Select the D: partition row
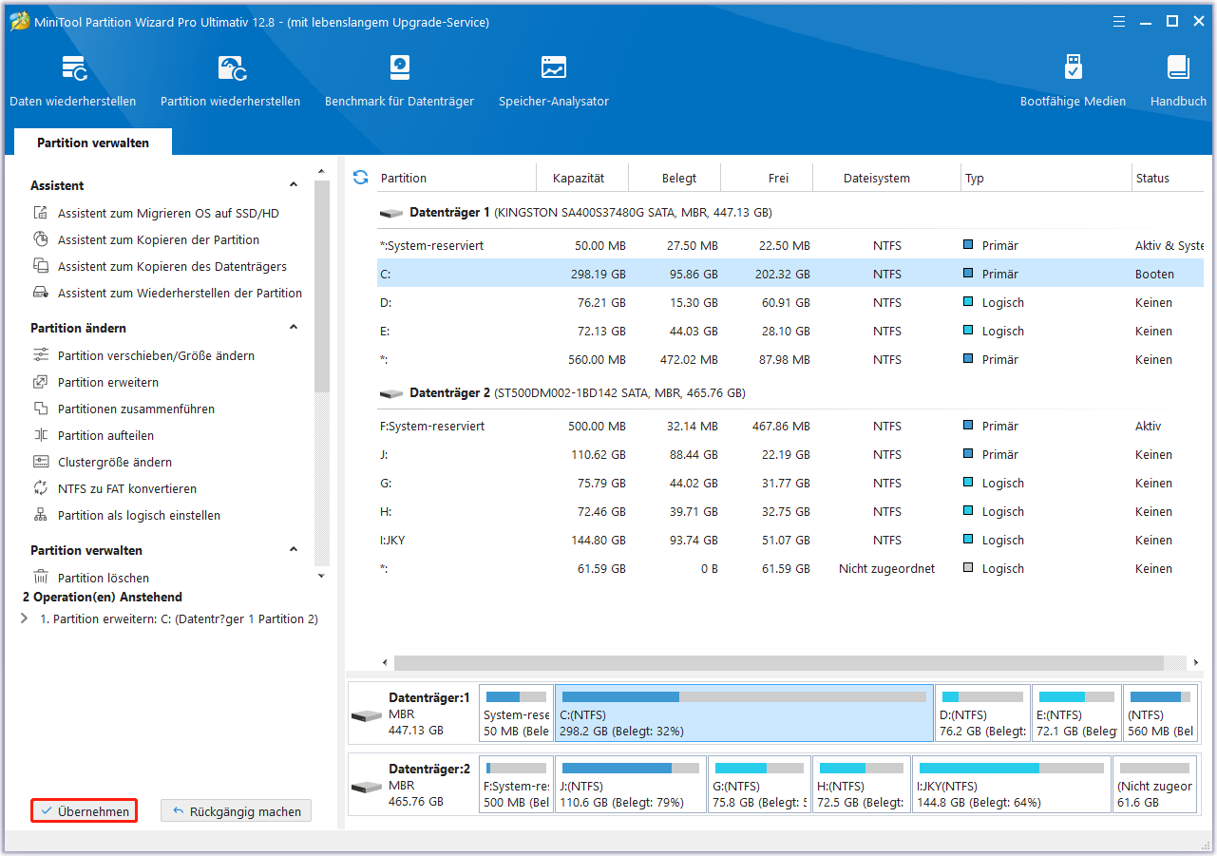 tap(790, 303)
